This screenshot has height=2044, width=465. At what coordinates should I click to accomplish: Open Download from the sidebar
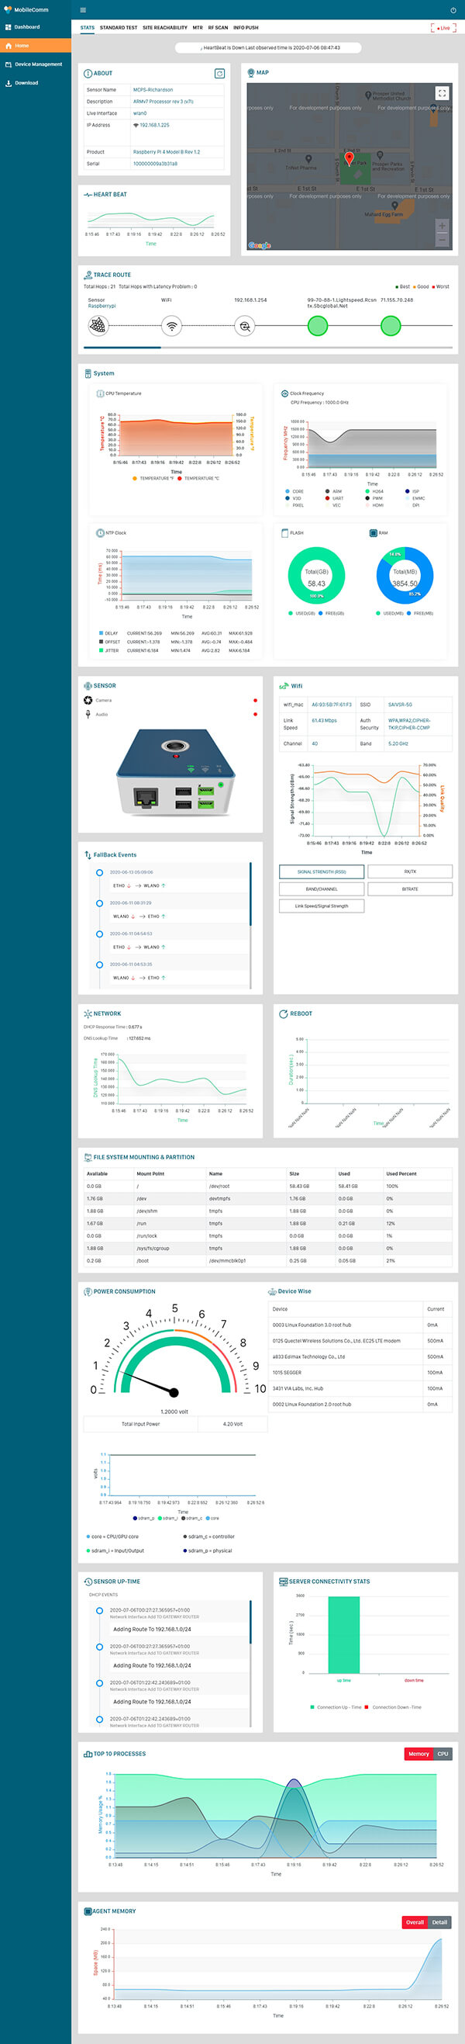click(x=26, y=82)
